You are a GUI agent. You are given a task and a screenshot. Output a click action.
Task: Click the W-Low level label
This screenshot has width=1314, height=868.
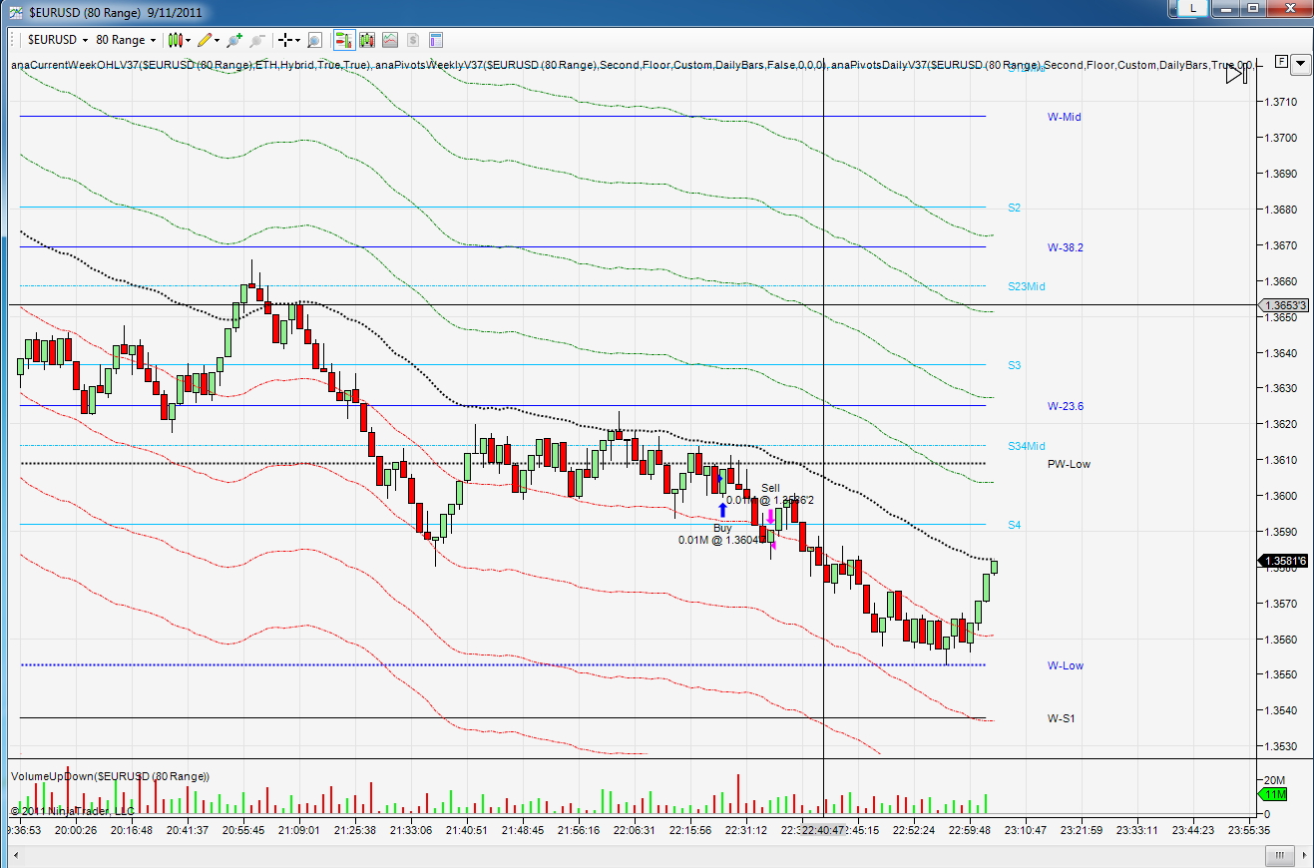pyautogui.click(x=1065, y=665)
